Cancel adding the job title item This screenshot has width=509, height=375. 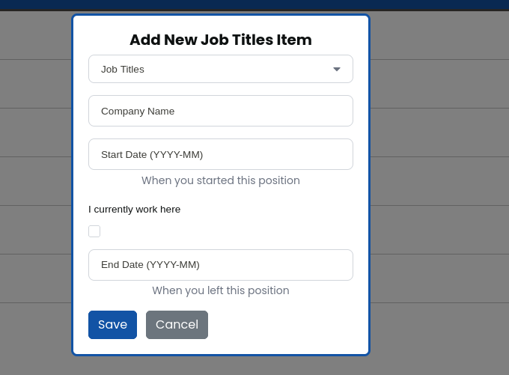tap(177, 325)
